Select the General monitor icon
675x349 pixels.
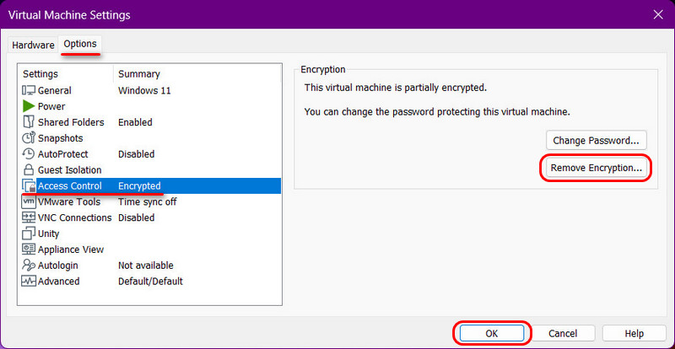[29, 90]
